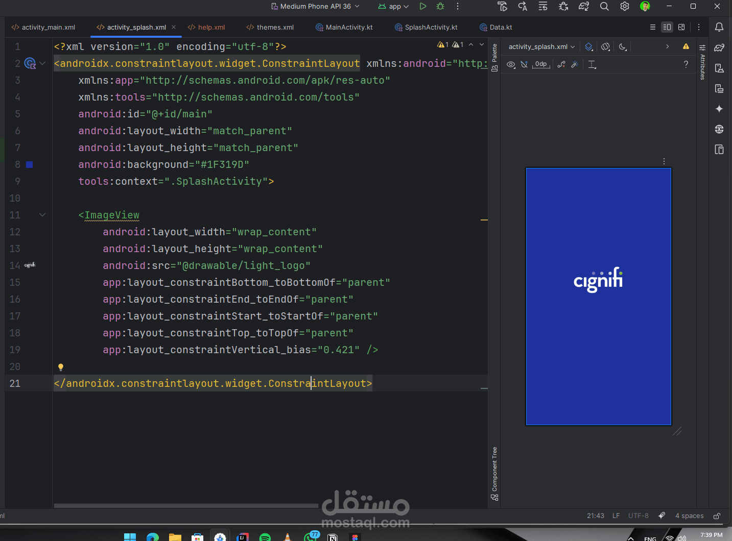Open the app run configuration dropdown
This screenshot has width=732, height=541.
(x=393, y=6)
